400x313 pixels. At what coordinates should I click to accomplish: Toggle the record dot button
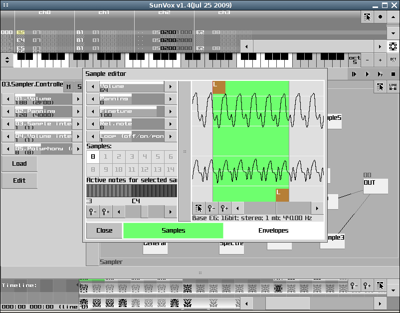[380, 17]
